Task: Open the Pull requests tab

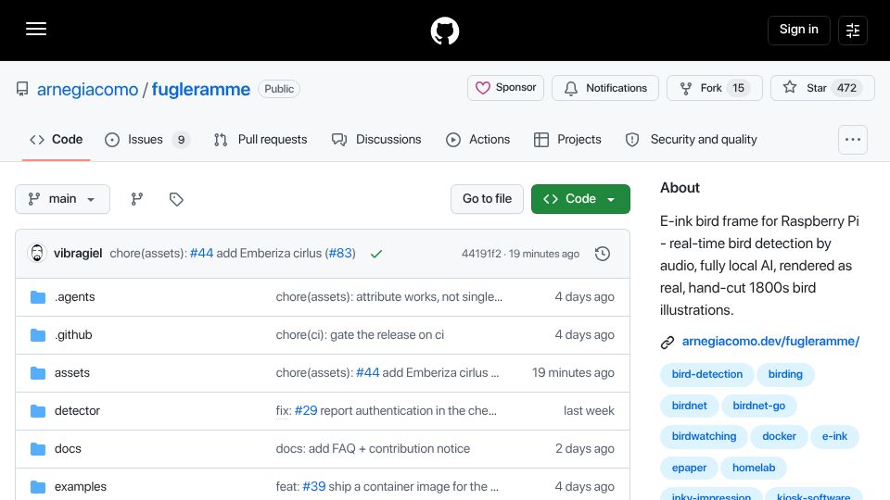Action: tap(261, 140)
